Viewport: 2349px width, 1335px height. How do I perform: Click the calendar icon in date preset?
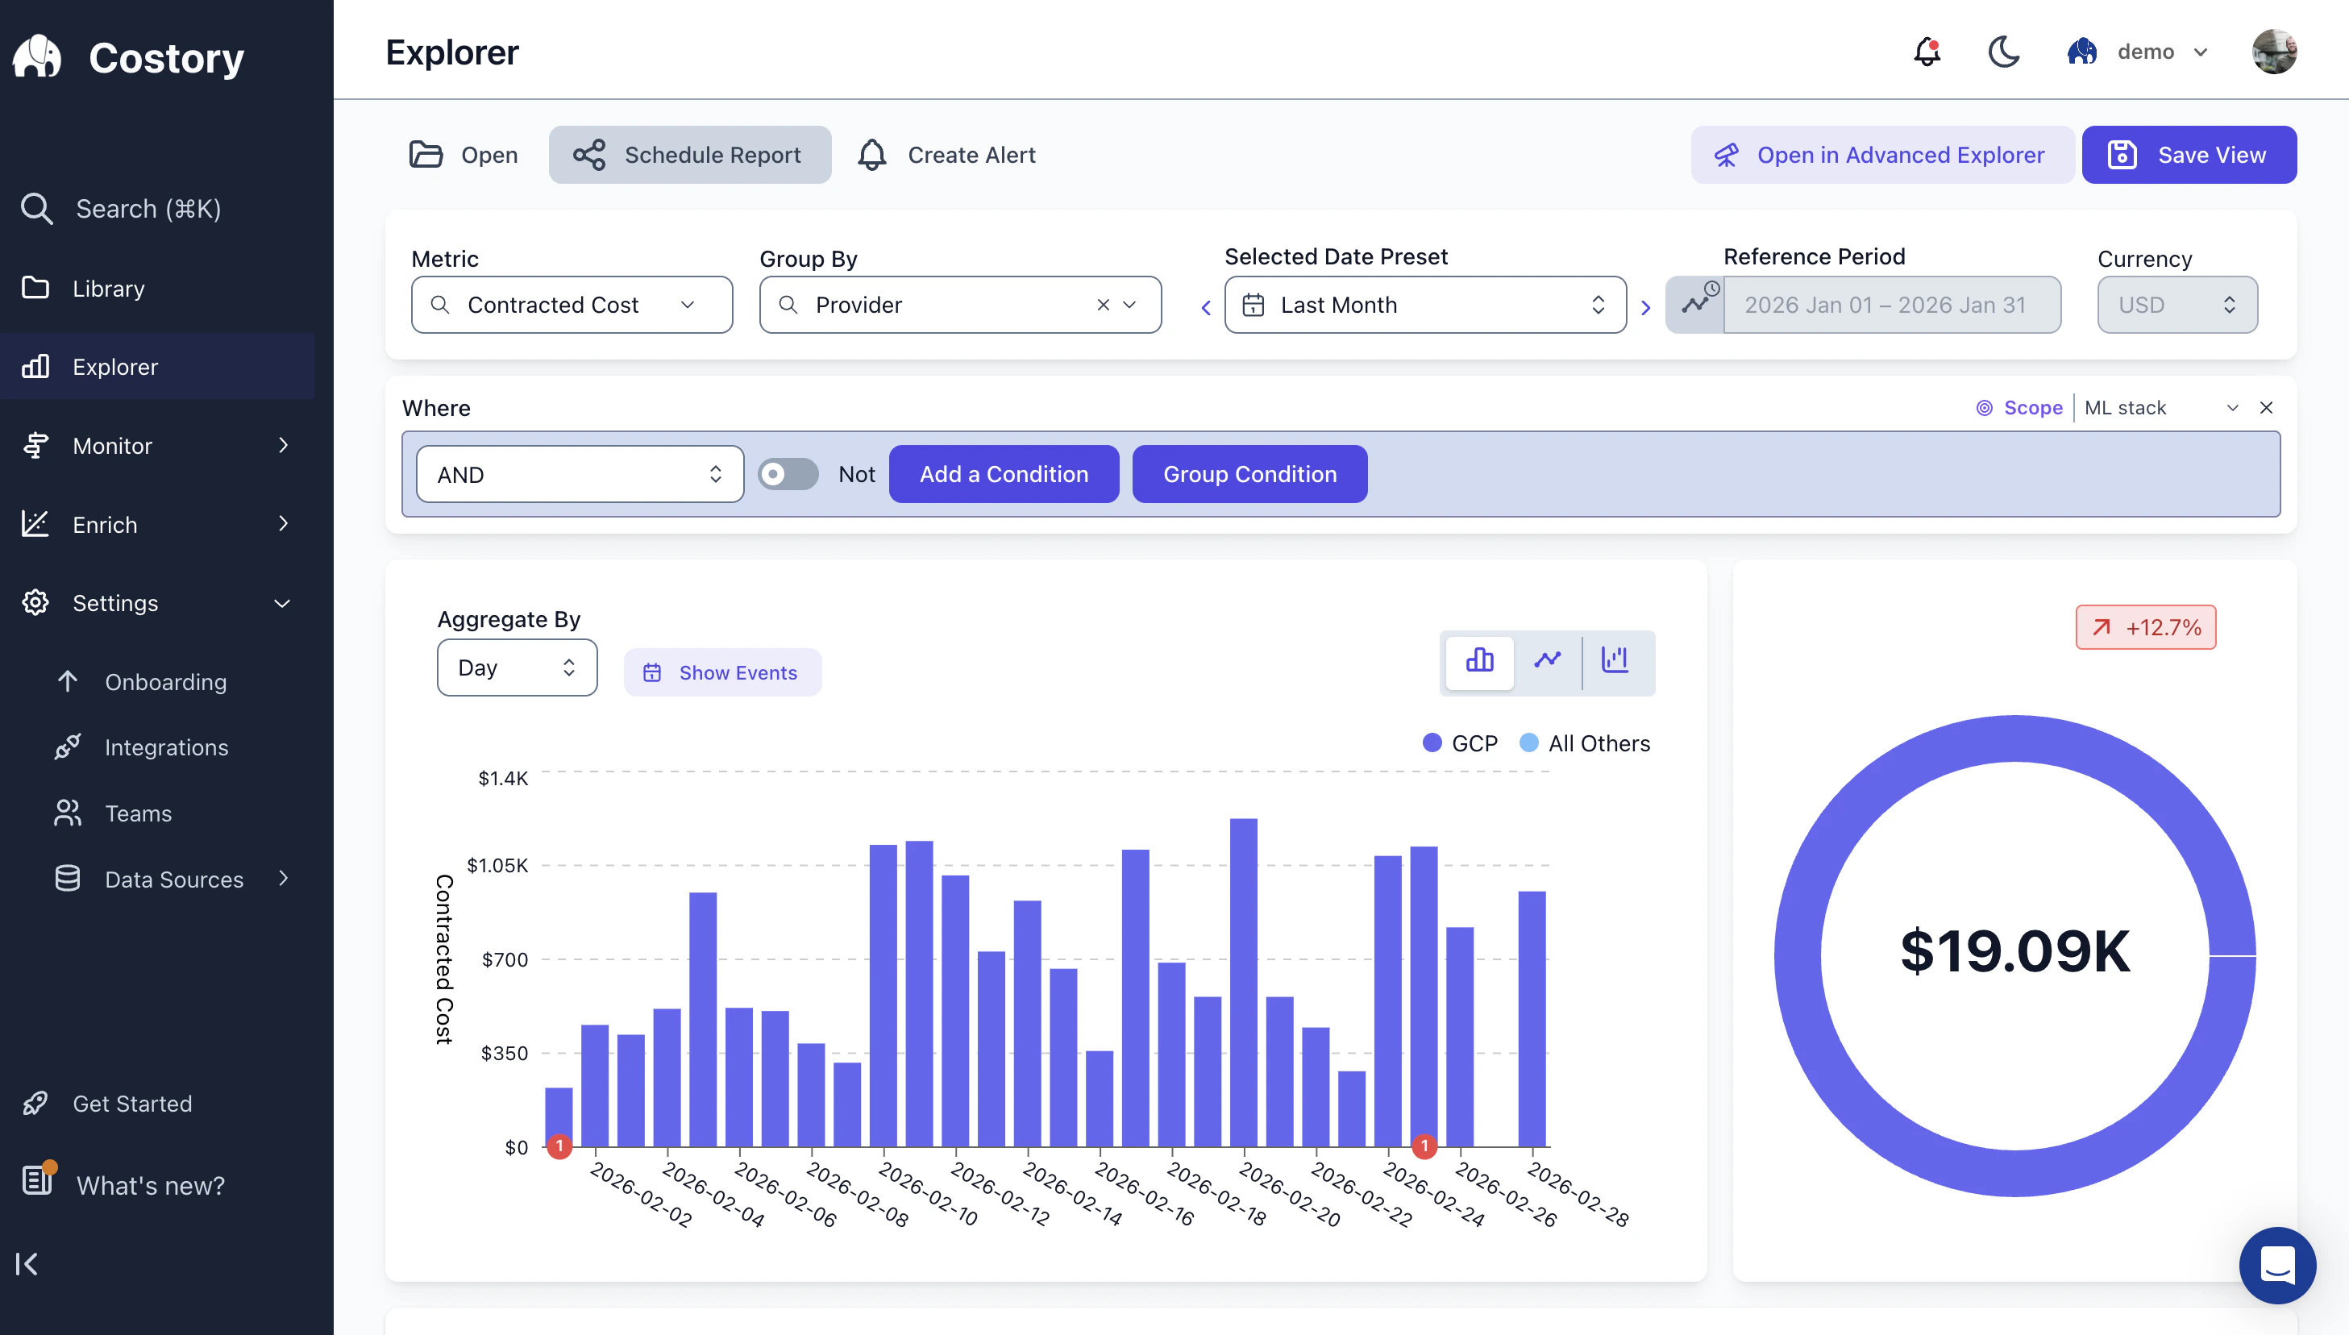[x=1254, y=305]
